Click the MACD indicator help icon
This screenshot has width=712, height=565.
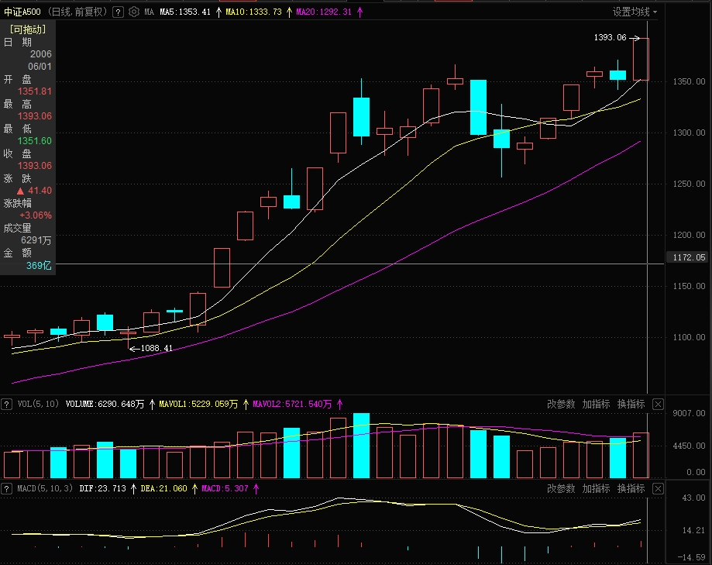tap(6, 489)
